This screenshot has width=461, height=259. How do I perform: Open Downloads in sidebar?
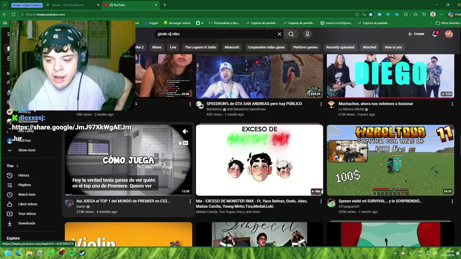(27, 223)
